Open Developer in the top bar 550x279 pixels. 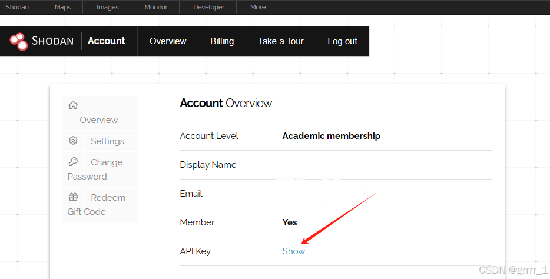click(208, 7)
